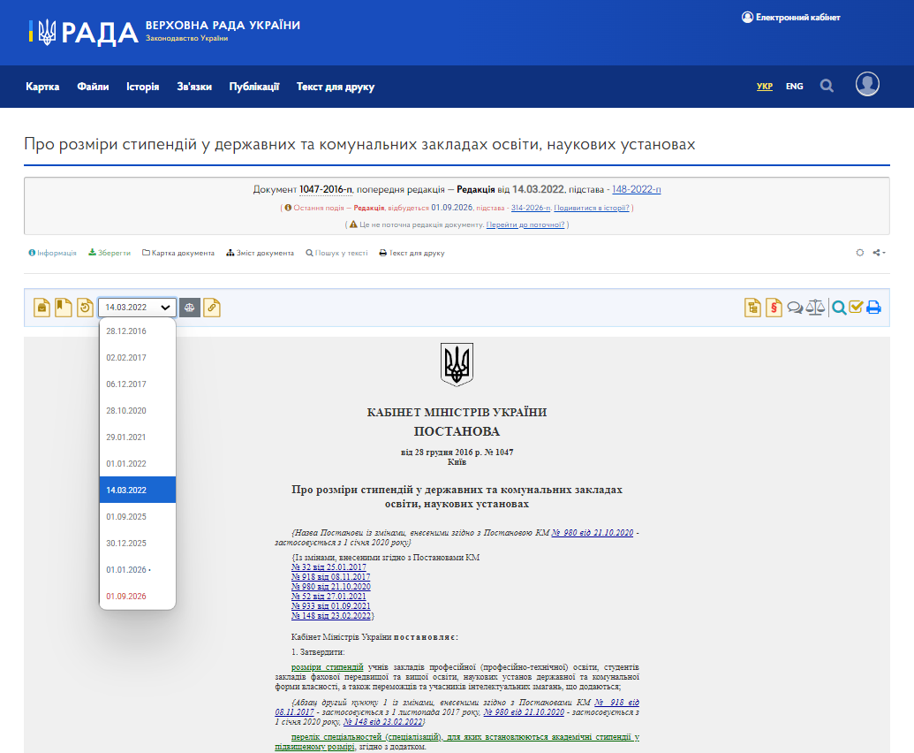The height and width of the screenshot is (753, 914).
Task: Open the comments speech bubble icon
Action: click(796, 307)
